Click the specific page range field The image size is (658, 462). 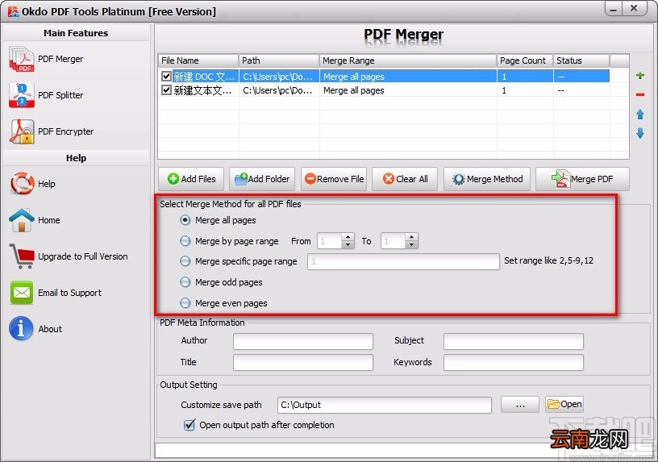coord(403,261)
